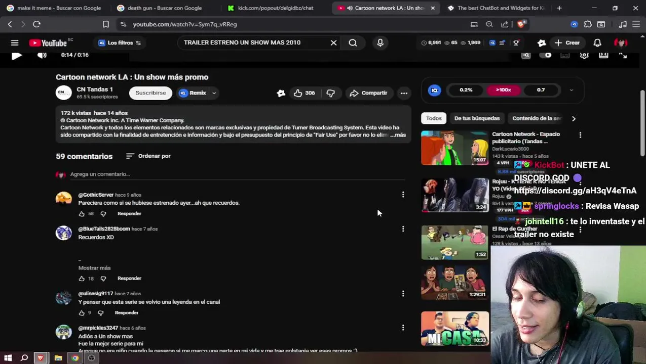
Task: Play the video
Action: coord(17,55)
